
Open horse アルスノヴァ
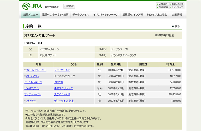pos(32,76)
